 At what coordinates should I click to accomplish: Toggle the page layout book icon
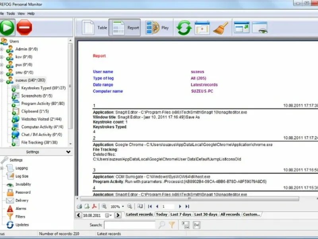click(x=140, y=206)
